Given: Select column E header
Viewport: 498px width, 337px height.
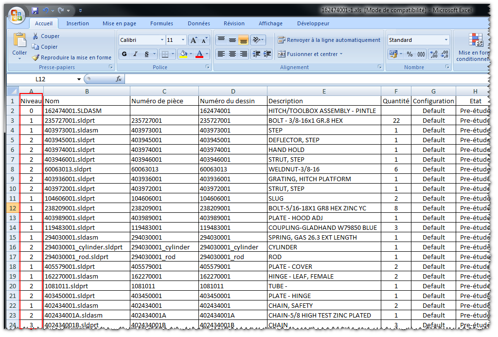Looking at the screenshot, I should [324, 91].
